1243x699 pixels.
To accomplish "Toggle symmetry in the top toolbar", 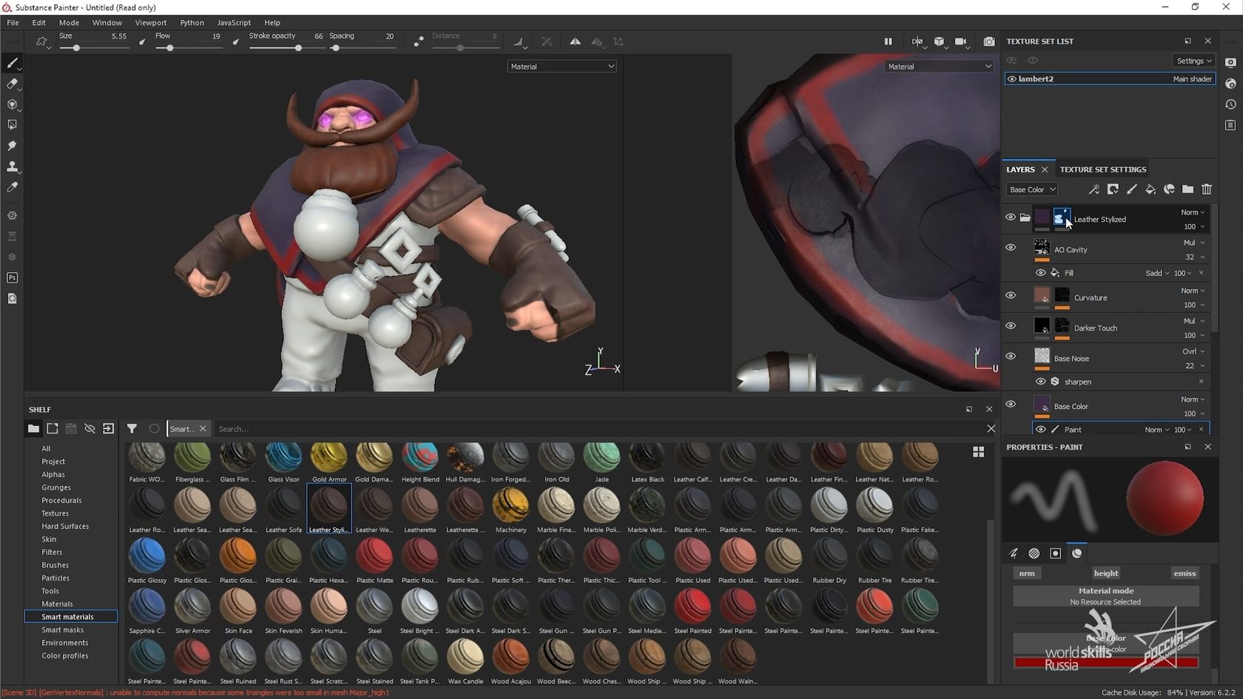I will pos(575,41).
